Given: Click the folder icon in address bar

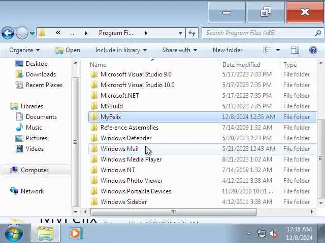Looking at the screenshot, I should [42, 33].
